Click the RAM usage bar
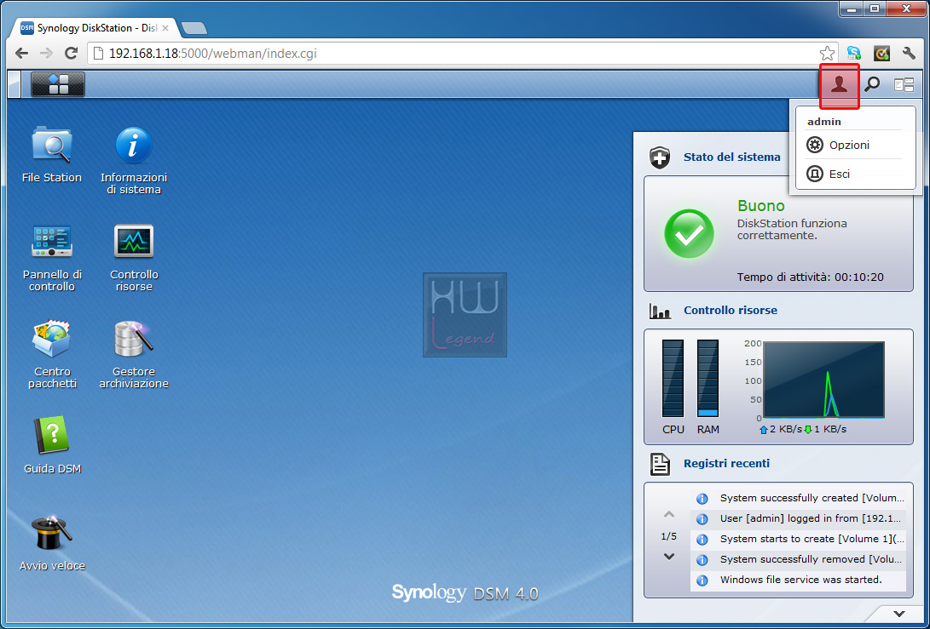Image resolution: width=930 pixels, height=629 pixels. 708,379
